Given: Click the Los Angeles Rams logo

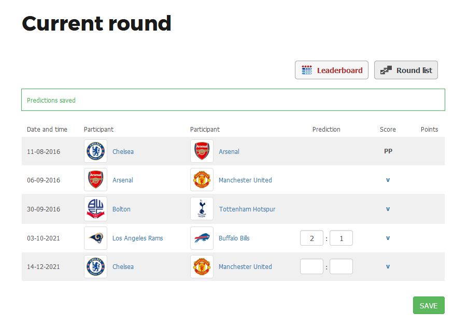Looking at the screenshot, I should tap(95, 238).
